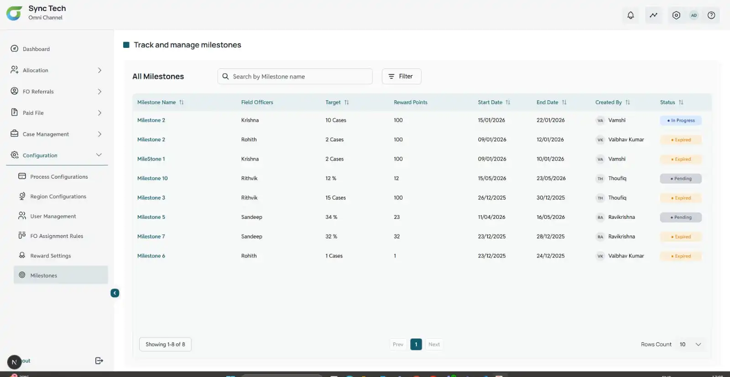Open the AD user avatar
730x377 pixels.
tap(693, 15)
